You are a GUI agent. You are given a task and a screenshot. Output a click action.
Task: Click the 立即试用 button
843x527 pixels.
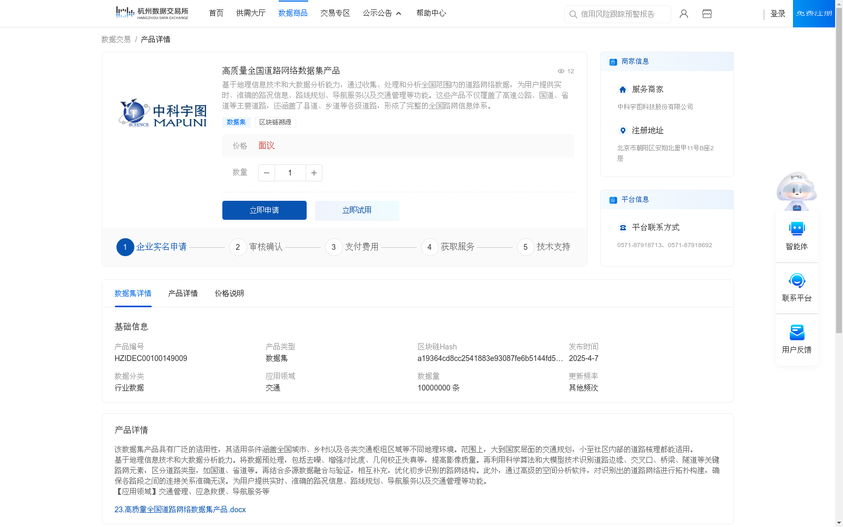click(357, 210)
